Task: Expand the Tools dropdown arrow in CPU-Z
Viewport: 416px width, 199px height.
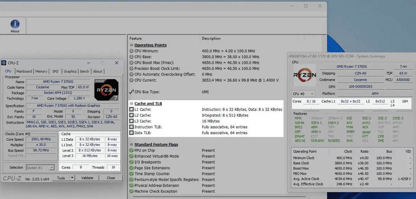Action: click(72, 178)
